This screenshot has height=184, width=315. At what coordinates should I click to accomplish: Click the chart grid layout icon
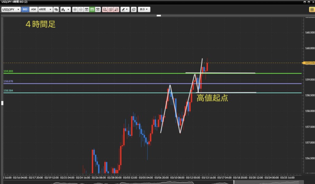pos(86,10)
